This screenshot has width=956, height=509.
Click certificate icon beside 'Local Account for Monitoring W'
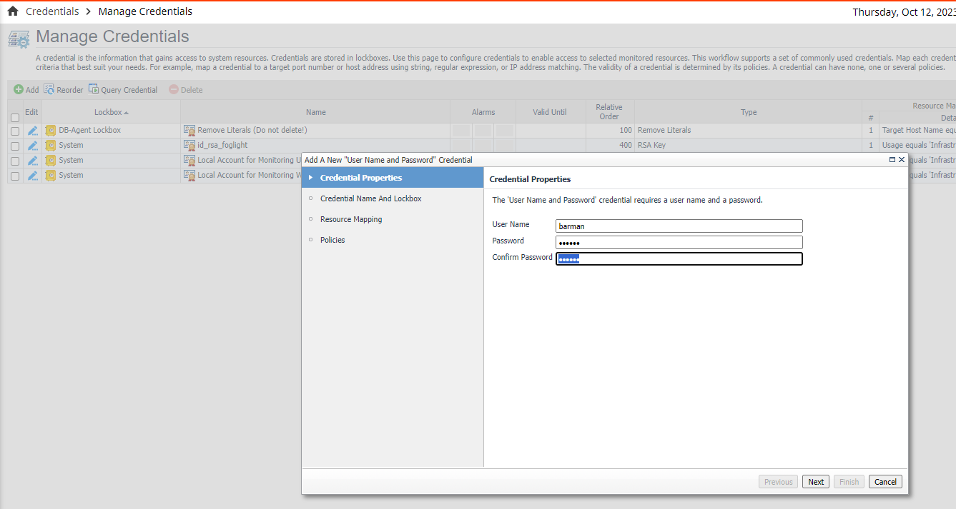click(189, 176)
